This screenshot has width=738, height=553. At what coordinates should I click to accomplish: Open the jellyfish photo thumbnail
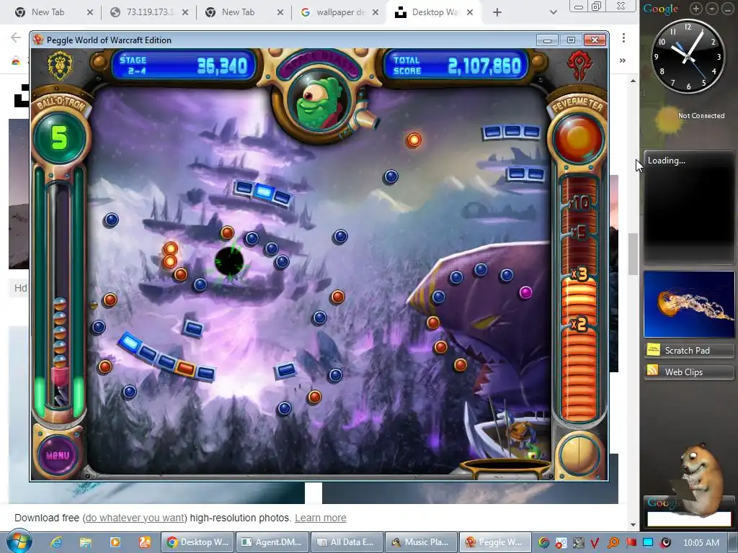coord(688,305)
